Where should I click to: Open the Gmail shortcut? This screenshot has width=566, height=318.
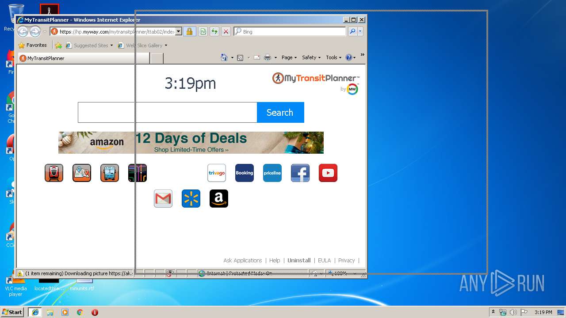point(163,198)
